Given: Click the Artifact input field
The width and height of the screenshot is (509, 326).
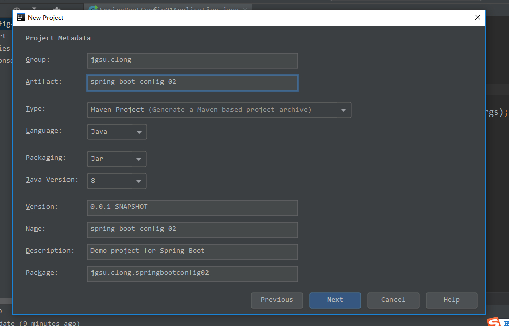Looking at the screenshot, I should tap(193, 83).
